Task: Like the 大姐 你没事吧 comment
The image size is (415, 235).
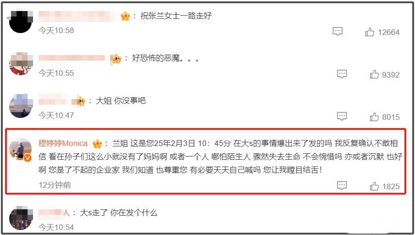Action: (x=374, y=117)
